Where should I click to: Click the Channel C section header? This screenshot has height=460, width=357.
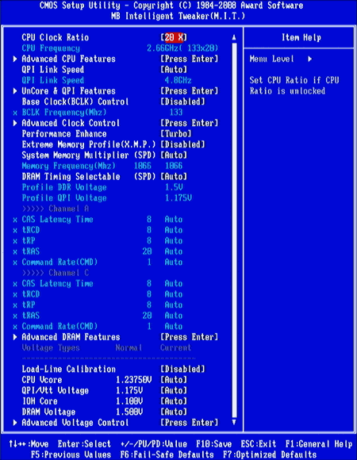click(56, 273)
